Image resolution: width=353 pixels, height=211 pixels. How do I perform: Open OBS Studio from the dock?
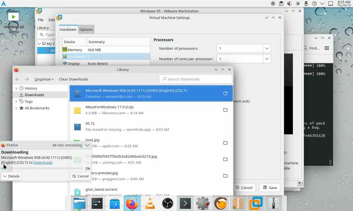167,204
